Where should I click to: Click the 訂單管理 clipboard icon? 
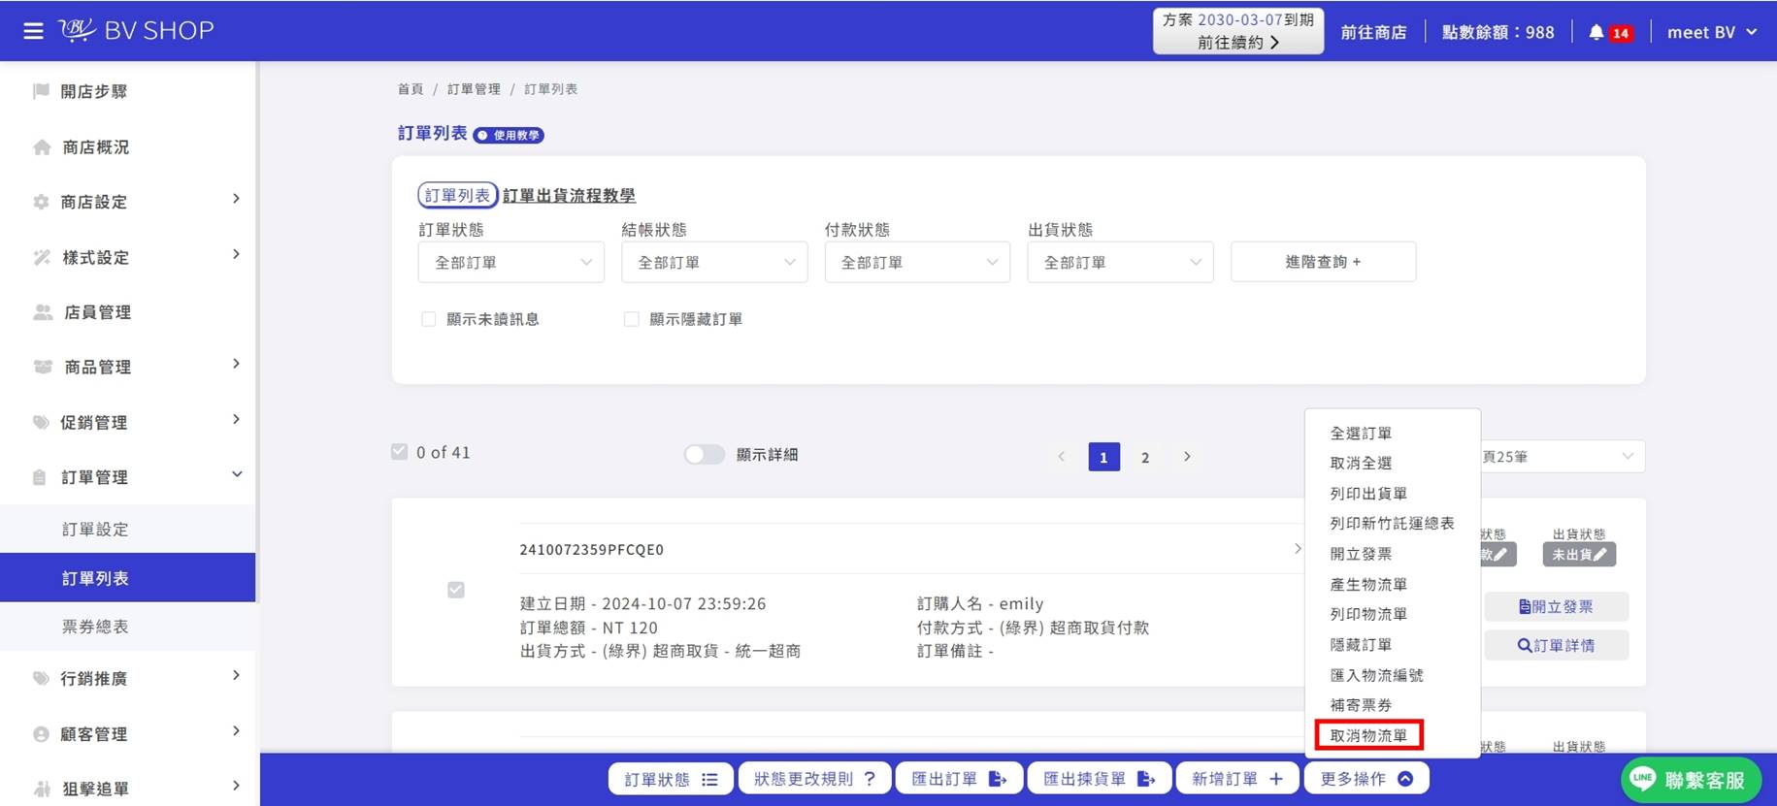click(x=40, y=477)
